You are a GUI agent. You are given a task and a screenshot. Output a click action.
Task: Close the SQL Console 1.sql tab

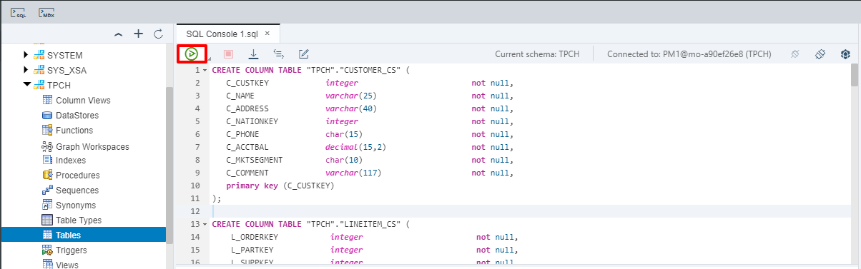point(267,34)
